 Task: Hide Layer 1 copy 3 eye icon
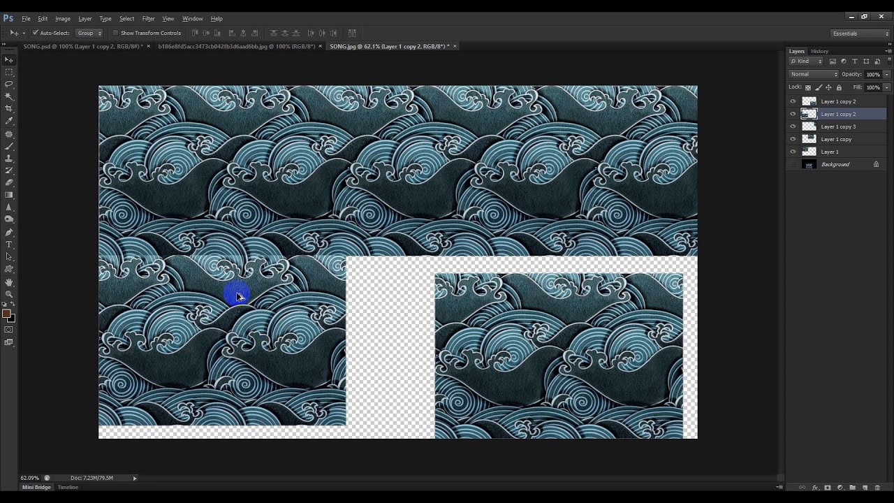coord(793,126)
